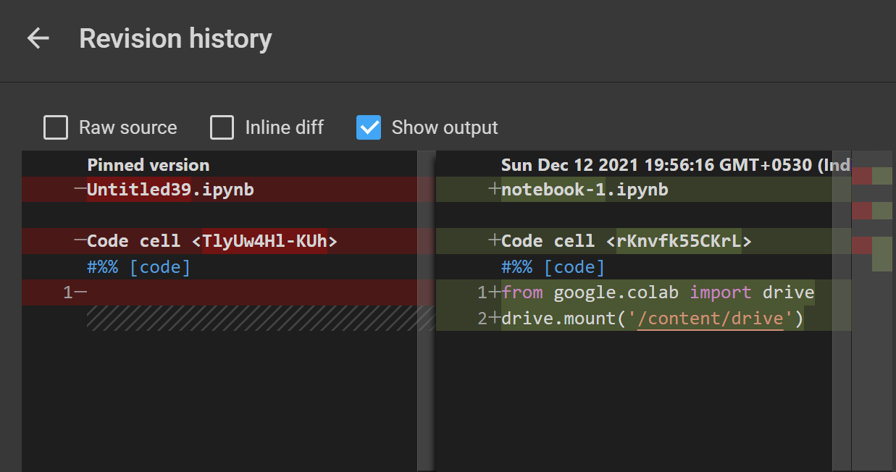Select the Code cell TlyUw4Hl-KUh line

[212, 241]
